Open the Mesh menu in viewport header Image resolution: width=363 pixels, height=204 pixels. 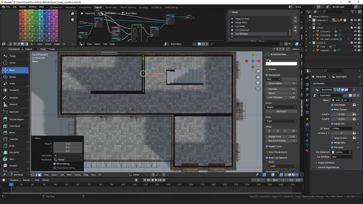coord(69,175)
